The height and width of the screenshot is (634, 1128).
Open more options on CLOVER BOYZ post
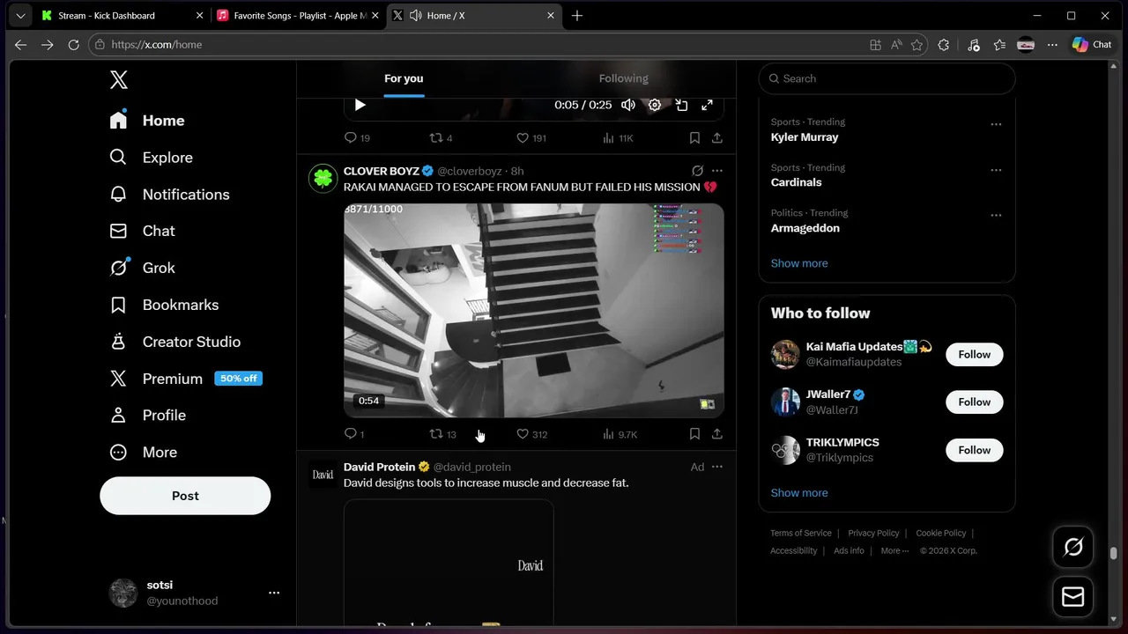coord(717,171)
